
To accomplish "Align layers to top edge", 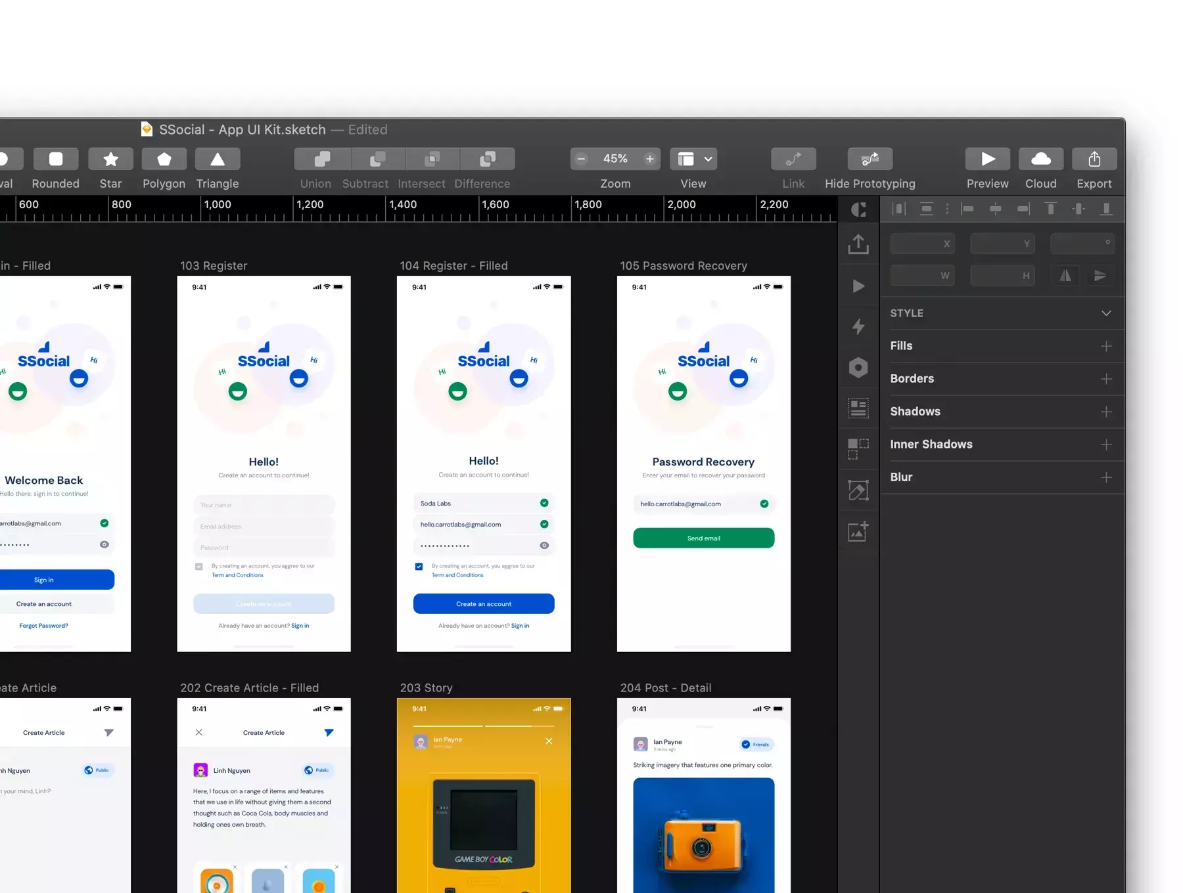I will [1050, 209].
